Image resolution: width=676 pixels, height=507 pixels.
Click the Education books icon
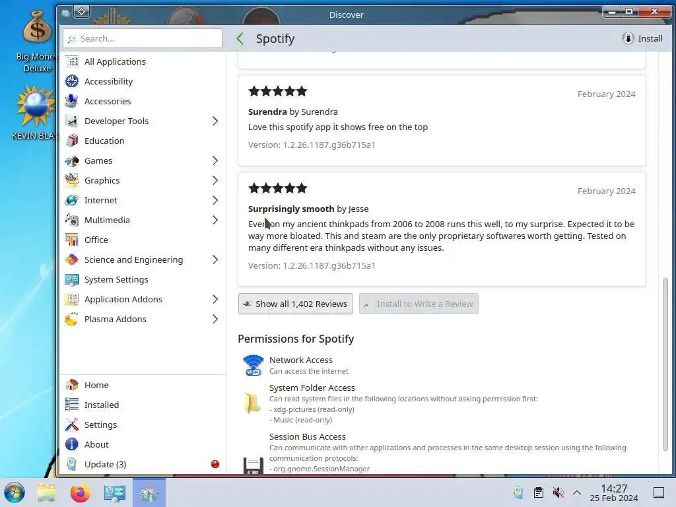click(x=72, y=141)
